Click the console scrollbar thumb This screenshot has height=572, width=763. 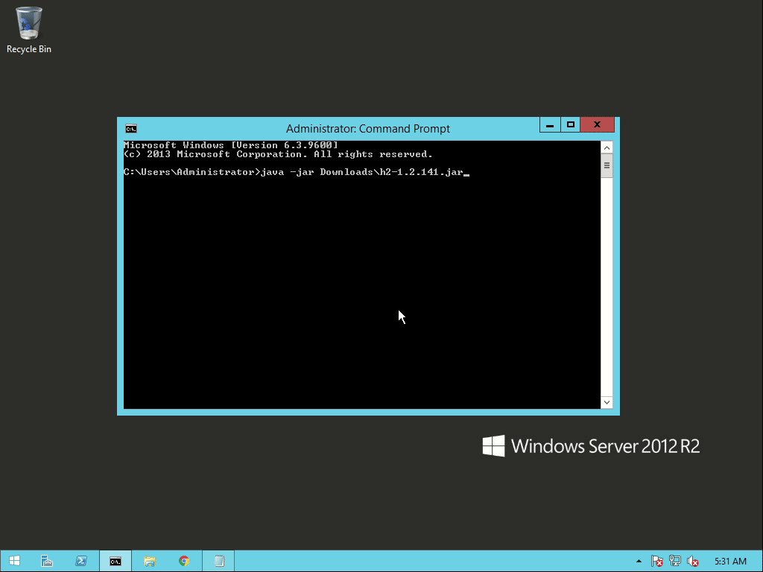pyautogui.click(x=607, y=166)
